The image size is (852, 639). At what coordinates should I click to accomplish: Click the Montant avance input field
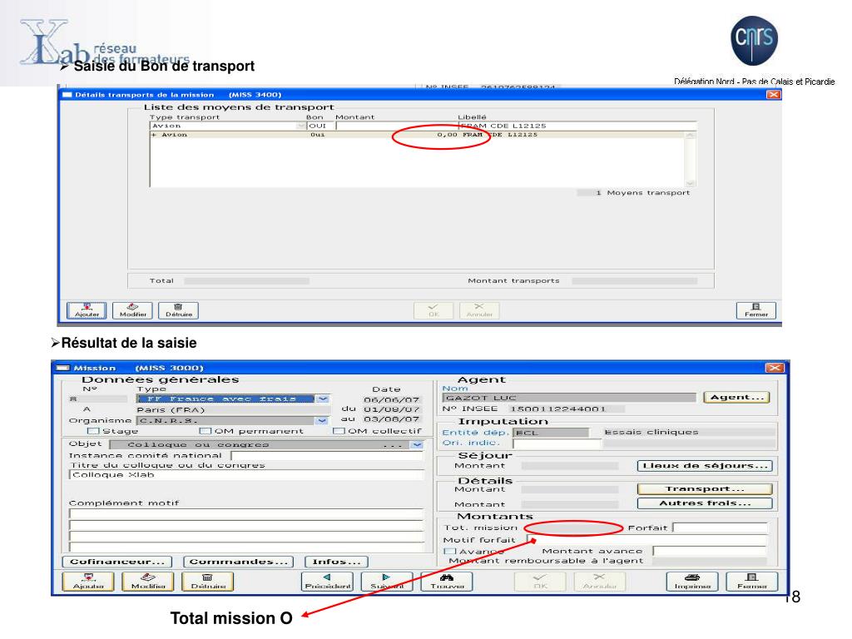point(710,551)
